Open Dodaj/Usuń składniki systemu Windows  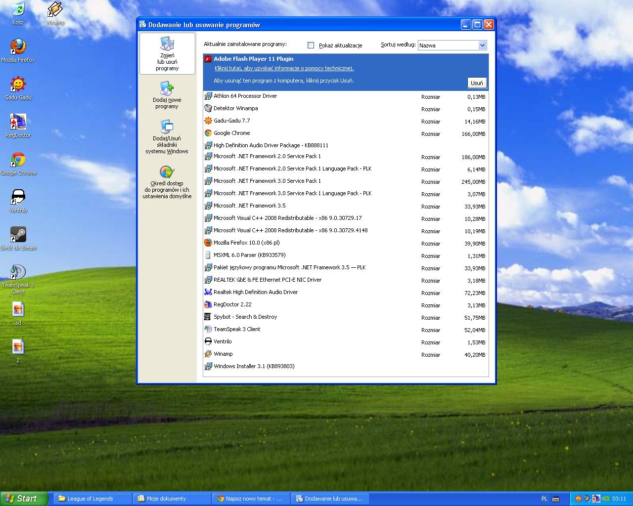click(x=167, y=137)
